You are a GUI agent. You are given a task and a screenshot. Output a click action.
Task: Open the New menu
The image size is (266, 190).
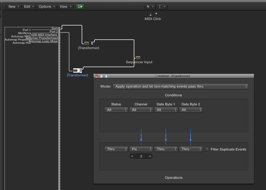[x=14, y=6]
